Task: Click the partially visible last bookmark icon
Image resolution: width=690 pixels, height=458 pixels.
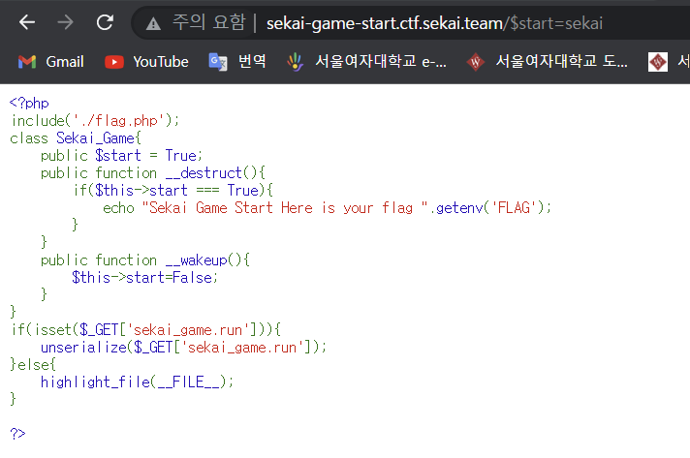Action: click(658, 62)
